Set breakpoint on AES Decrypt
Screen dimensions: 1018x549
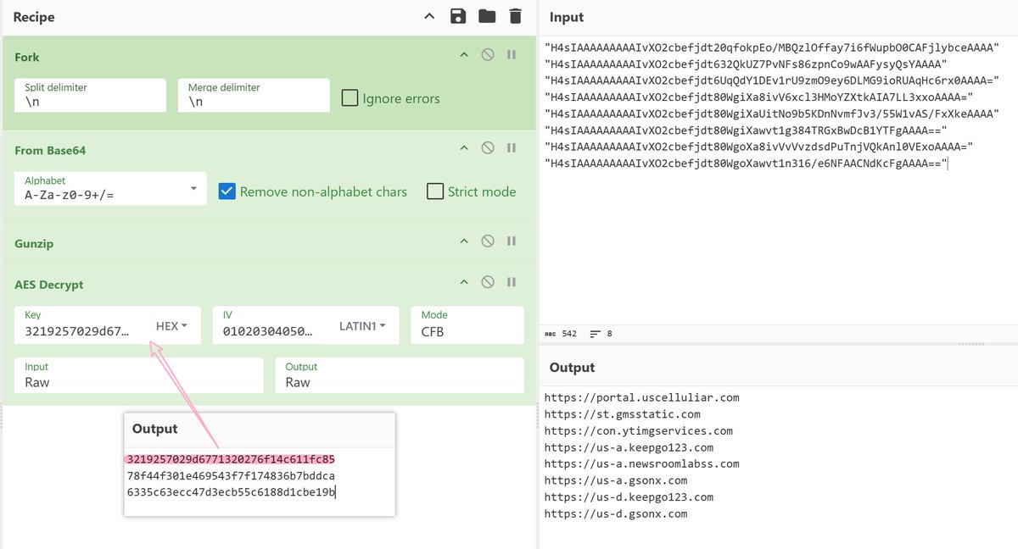pyautogui.click(x=512, y=283)
